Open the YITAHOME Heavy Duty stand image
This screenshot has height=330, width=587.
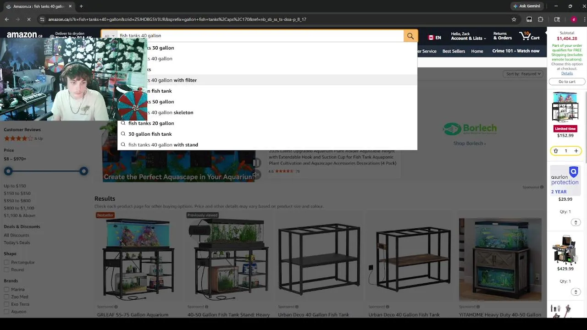click(x=500, y=259)
